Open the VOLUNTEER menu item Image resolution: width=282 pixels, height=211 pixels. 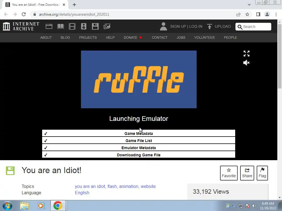(205, 37)
